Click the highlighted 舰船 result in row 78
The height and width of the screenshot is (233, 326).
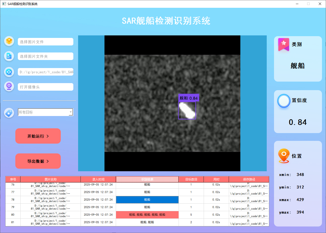[147, 200]
